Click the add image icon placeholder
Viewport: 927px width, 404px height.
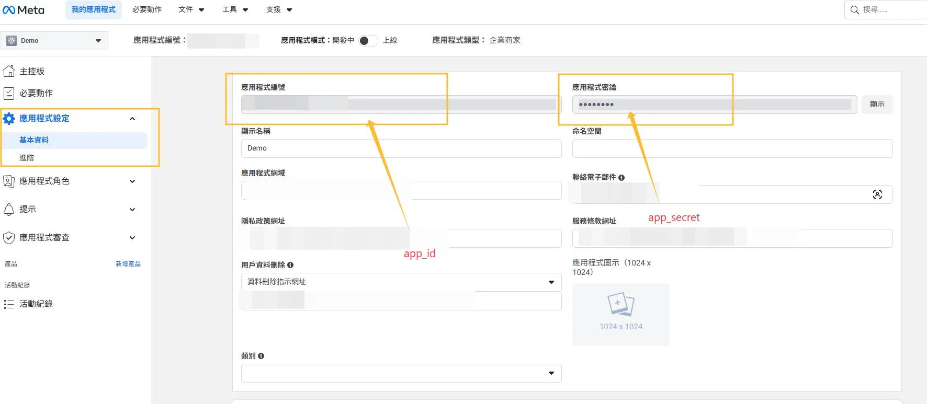621,304
